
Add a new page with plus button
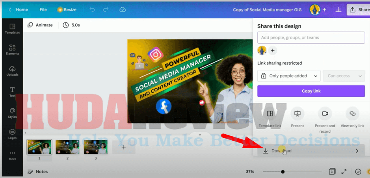click(124, 147)
